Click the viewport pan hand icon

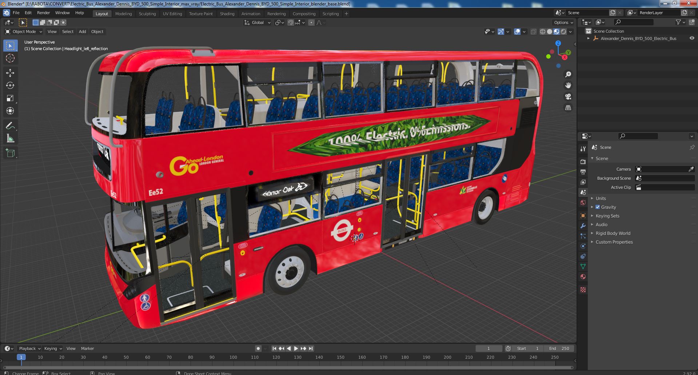tap(568, 85)
